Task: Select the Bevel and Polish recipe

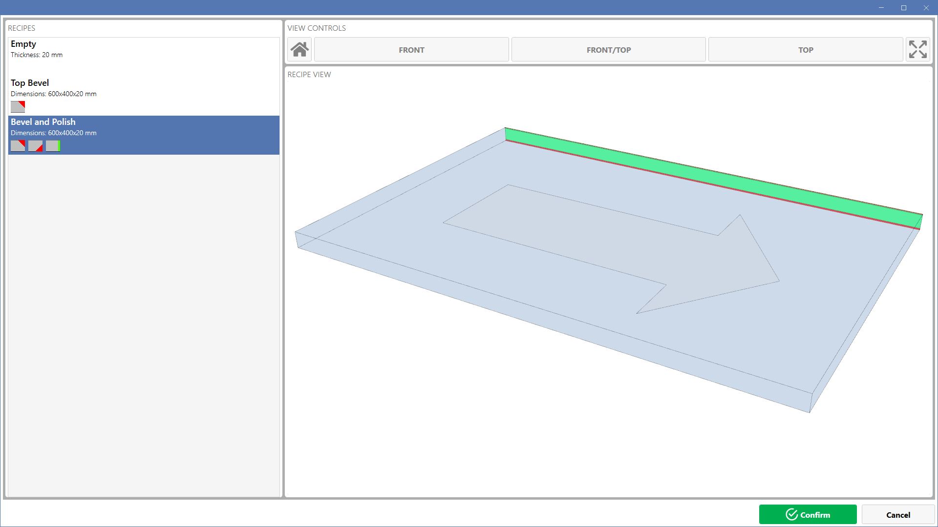Action: pos(144,135)
